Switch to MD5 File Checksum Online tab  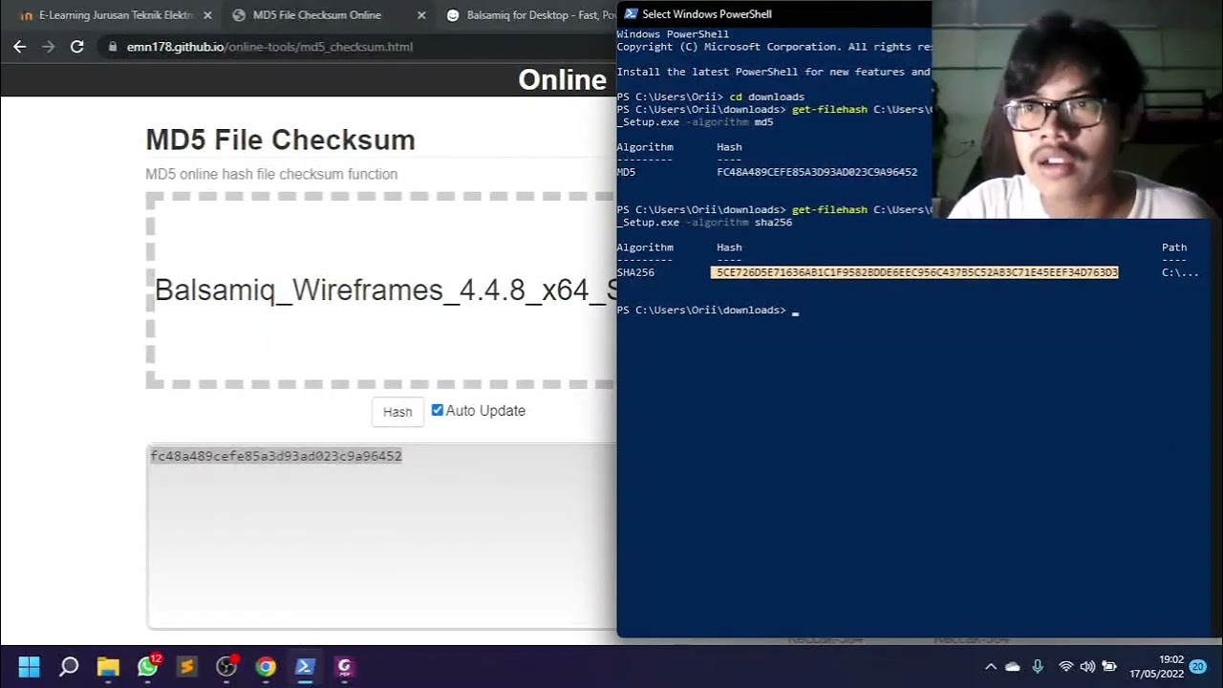[316, 15]
